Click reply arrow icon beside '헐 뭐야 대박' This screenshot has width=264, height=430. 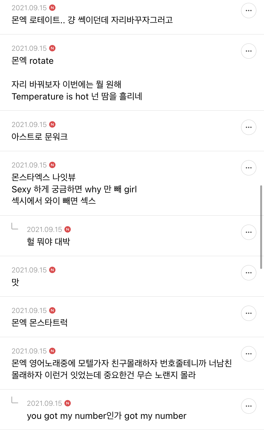[15, 226]
